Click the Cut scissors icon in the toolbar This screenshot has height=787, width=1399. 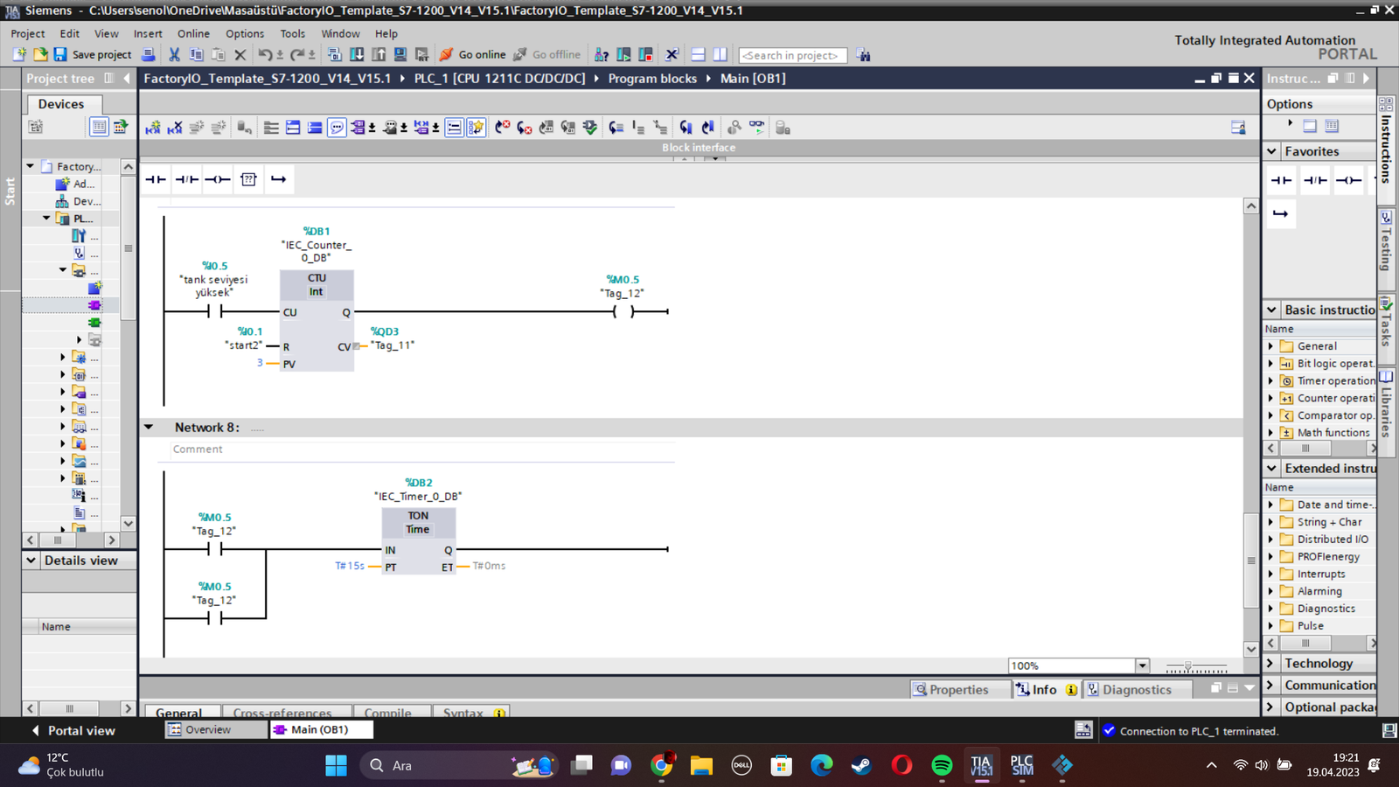174,54
